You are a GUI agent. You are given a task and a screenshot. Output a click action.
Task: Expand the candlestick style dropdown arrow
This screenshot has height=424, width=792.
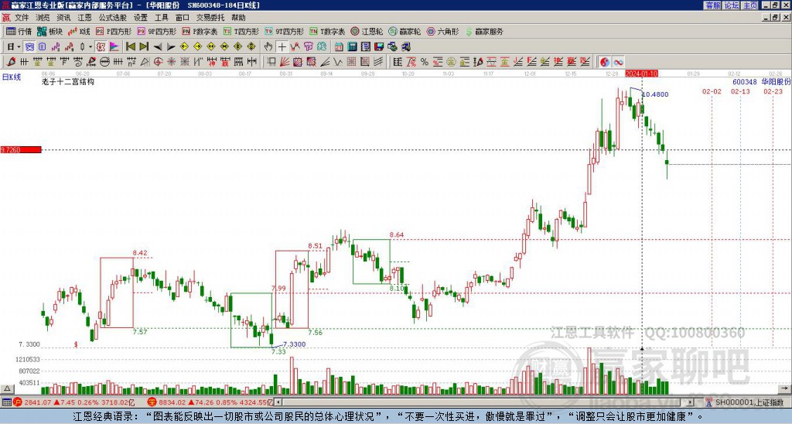(x=90, y=46)
